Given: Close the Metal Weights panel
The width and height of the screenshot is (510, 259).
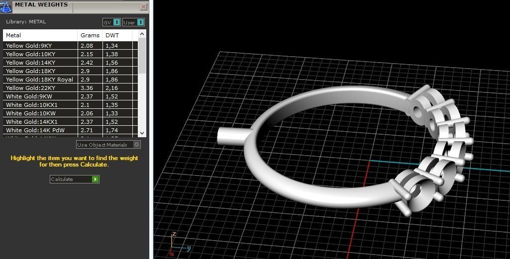Looking at the screenshot, I should [143, 6].
